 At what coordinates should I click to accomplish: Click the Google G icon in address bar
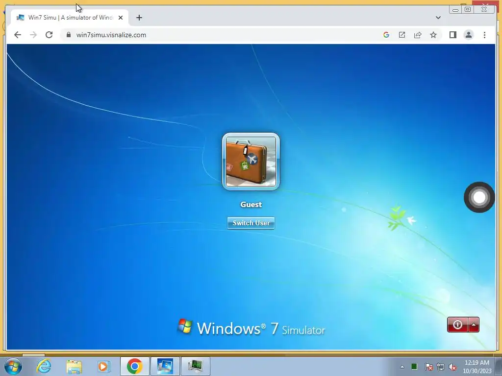(x=386, y=35)
